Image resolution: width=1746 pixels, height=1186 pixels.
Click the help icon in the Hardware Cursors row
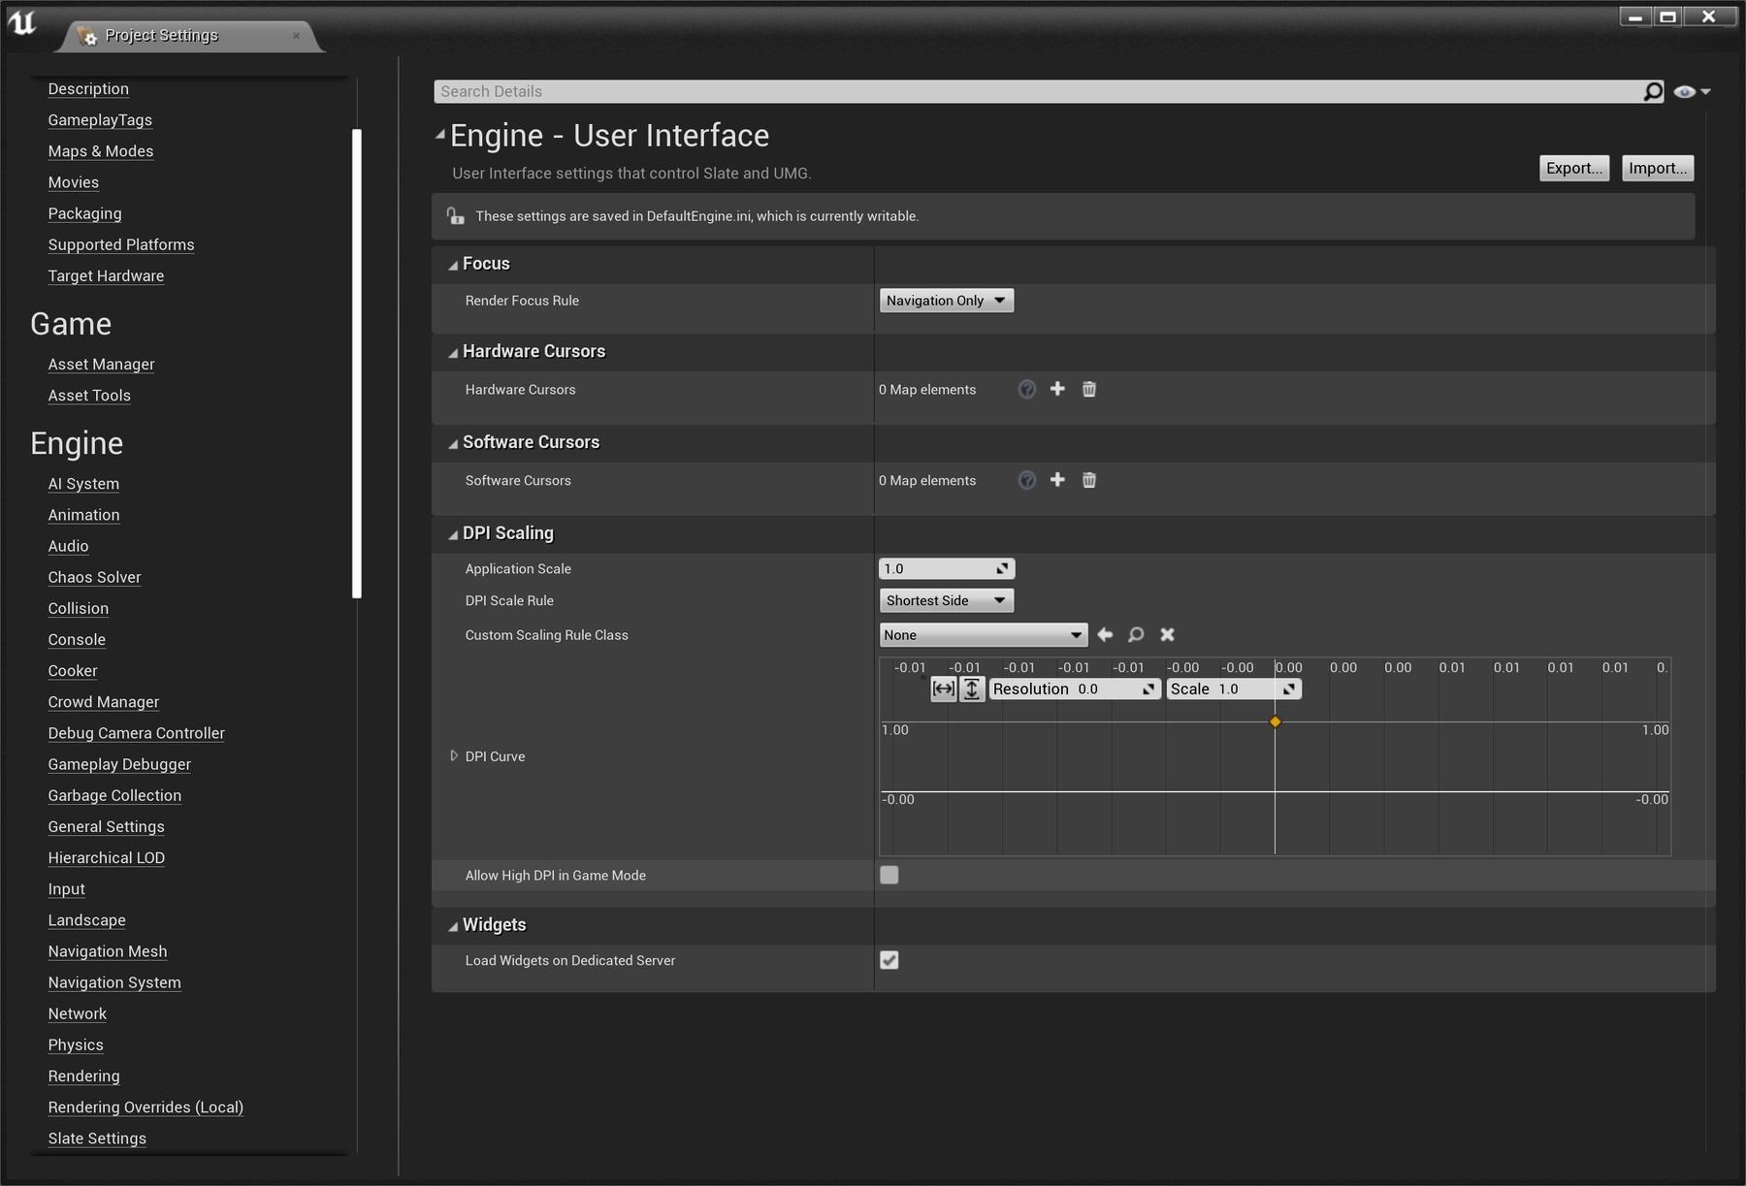pyautogui.click(x=1026, y=390)
